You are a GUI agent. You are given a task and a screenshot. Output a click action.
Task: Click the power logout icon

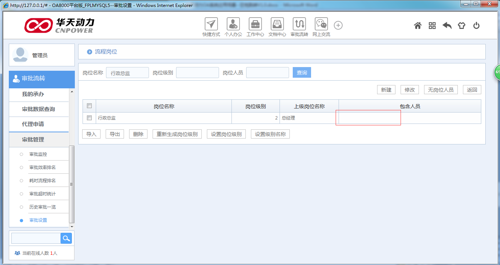point(476,26)
